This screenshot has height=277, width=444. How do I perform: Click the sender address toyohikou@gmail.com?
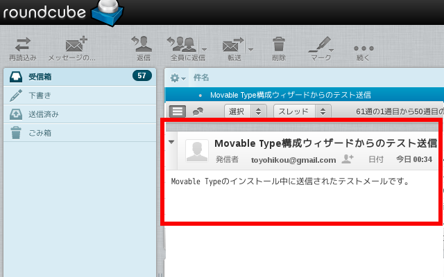click(x=293, y=160)
